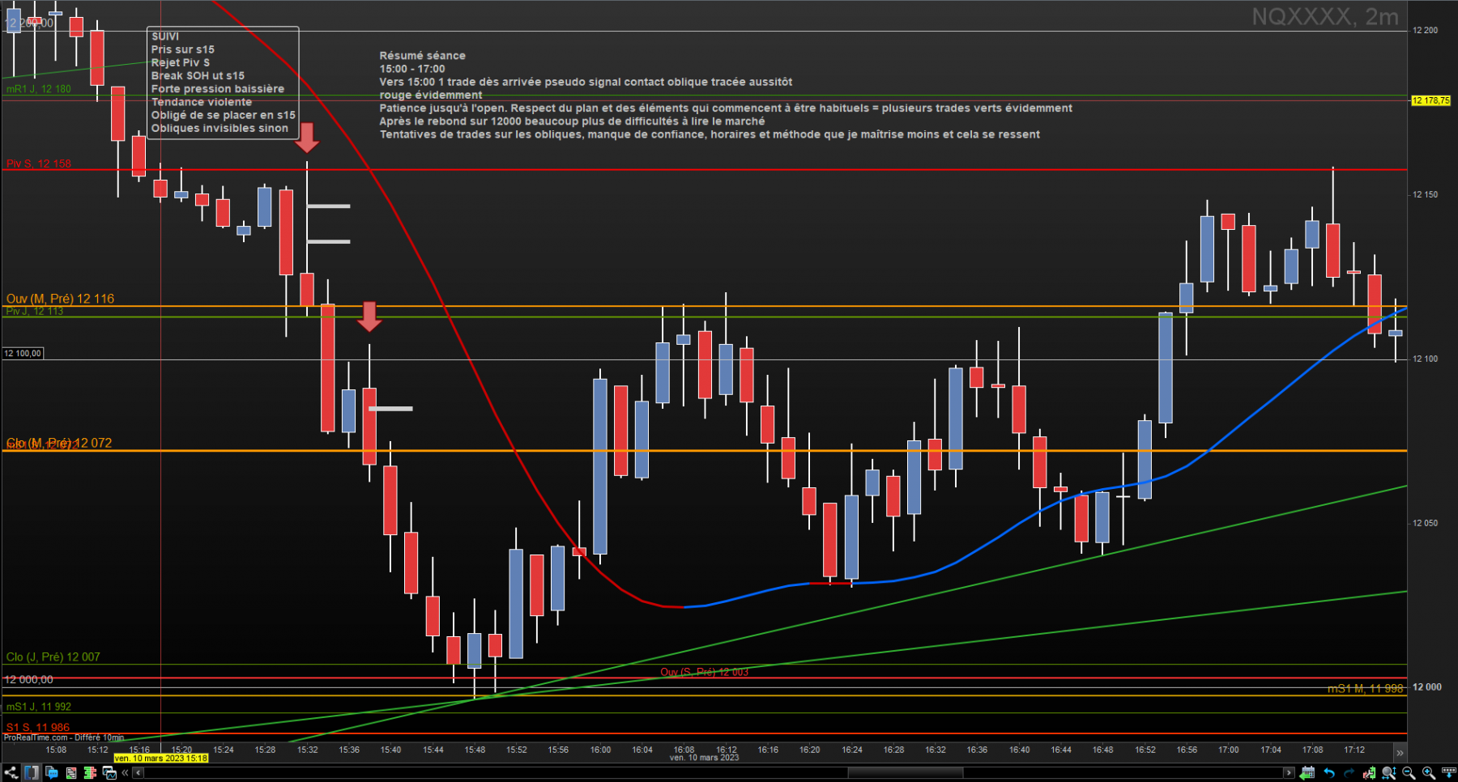Click the redo arrow icon
Viewport: 1458px width, 782px height.
point(1349,773)
